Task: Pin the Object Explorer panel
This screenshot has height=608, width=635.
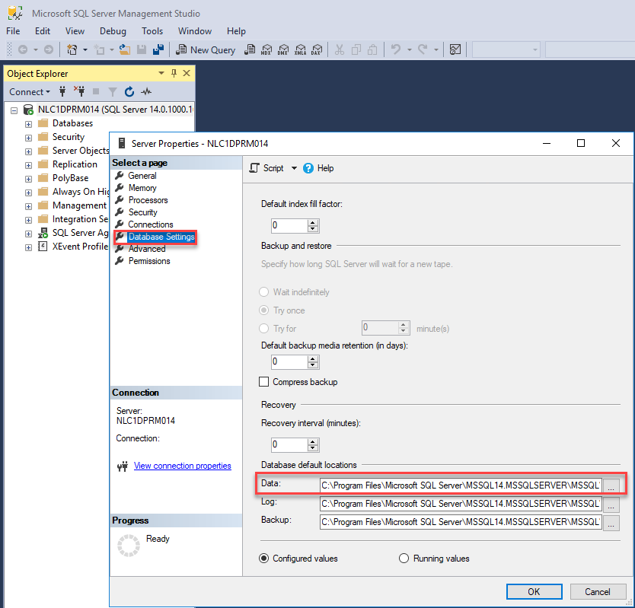Action: point(174,73)
